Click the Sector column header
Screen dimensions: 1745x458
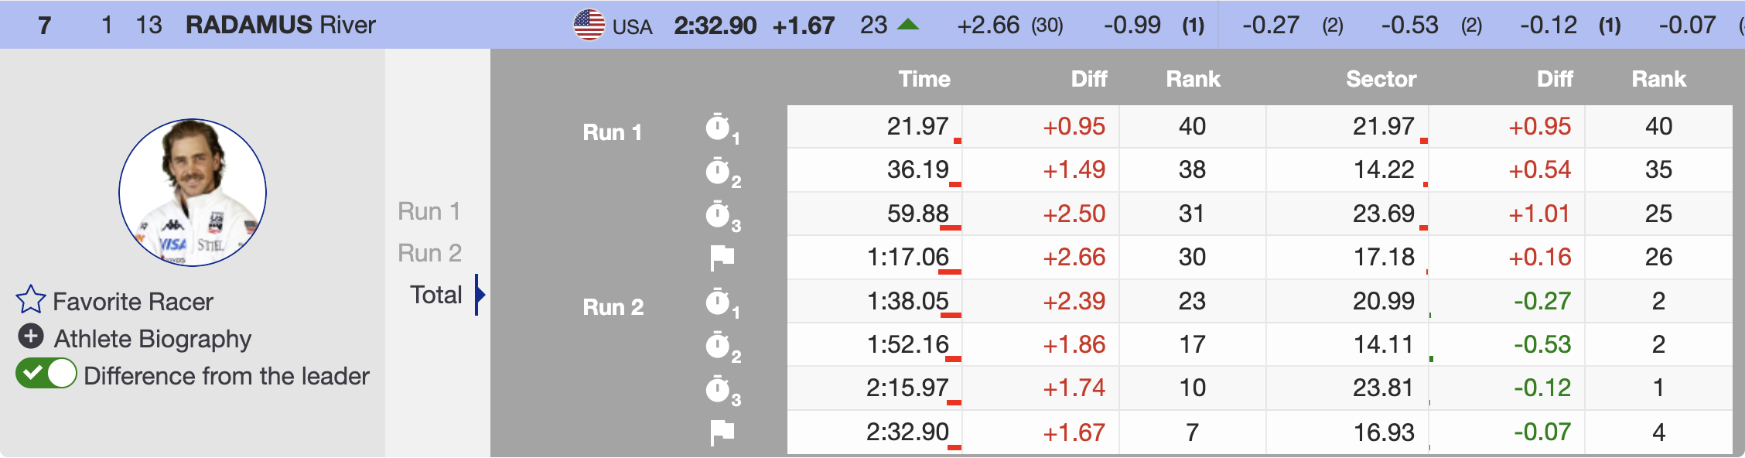click(x=1381, y=79)
